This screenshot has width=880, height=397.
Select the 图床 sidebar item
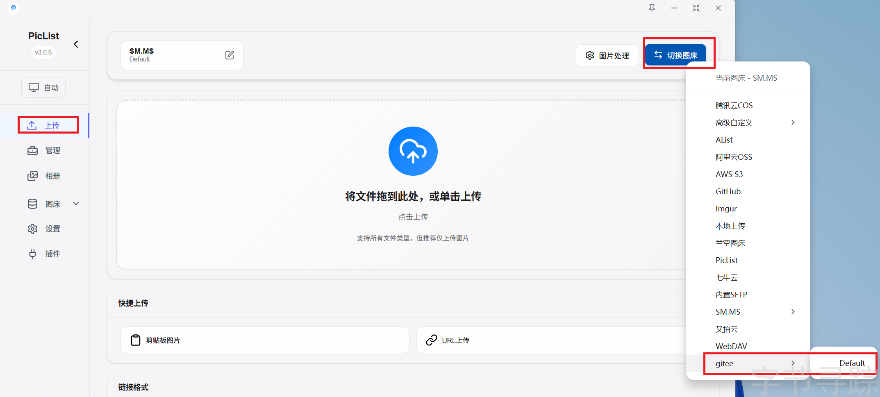[44, 204]
